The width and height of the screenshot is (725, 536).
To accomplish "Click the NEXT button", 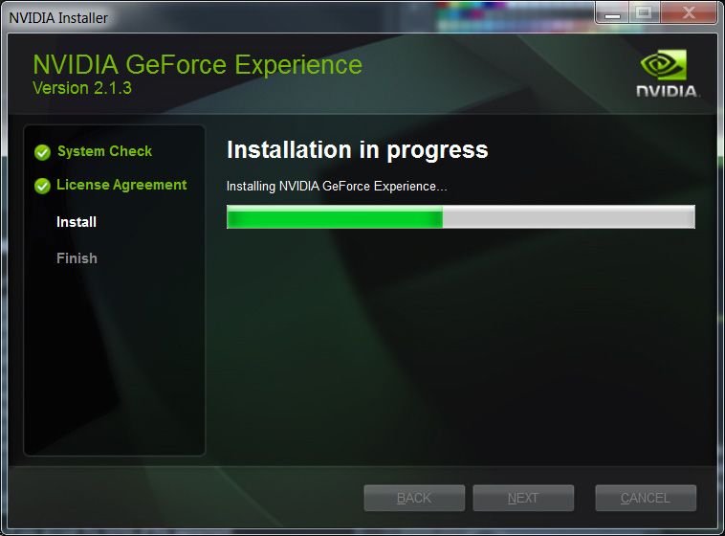I will (523, 498).
